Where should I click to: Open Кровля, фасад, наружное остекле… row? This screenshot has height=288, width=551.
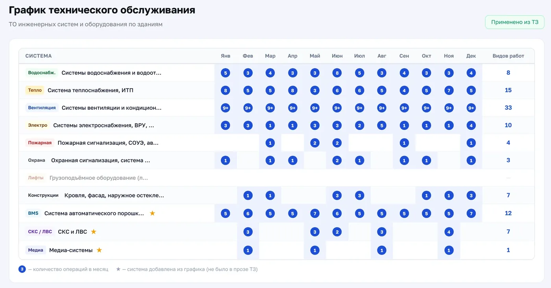(277, 196)
